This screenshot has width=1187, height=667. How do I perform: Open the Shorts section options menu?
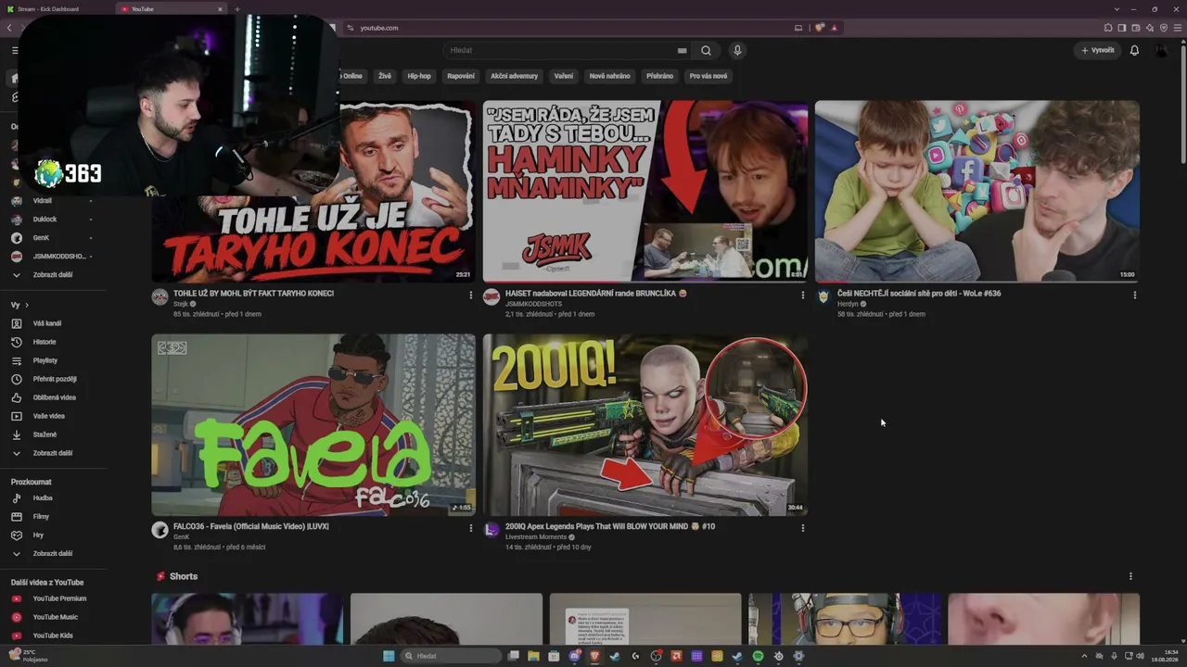(x=1130, y=576)
